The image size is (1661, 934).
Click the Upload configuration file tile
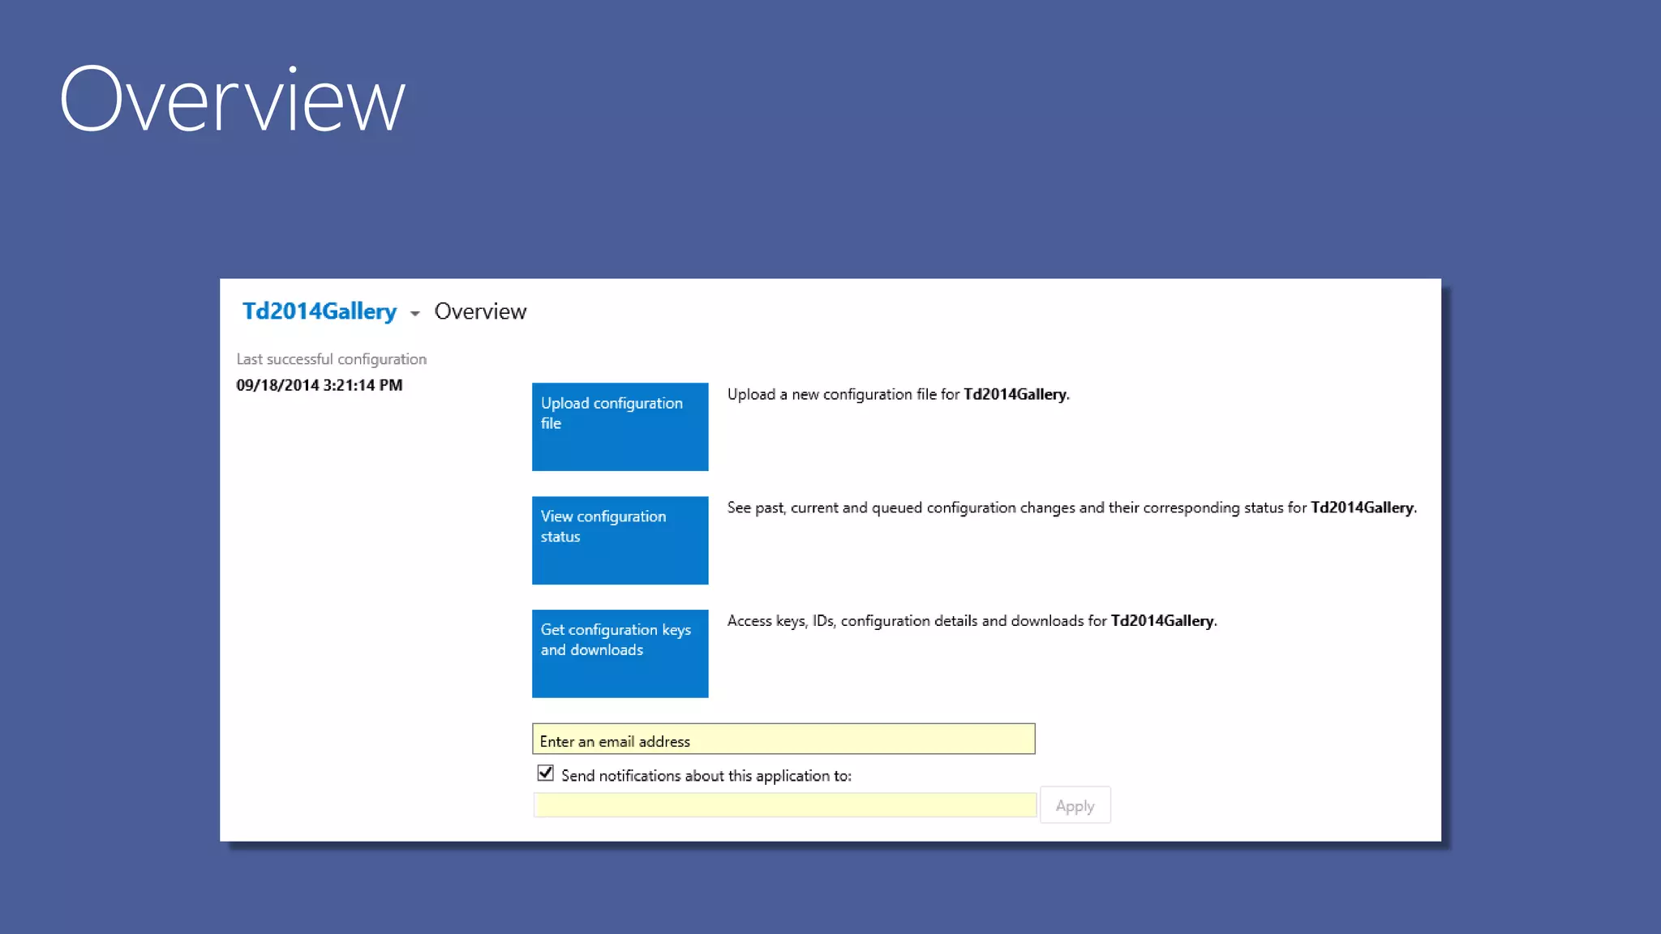click(620, 426)
